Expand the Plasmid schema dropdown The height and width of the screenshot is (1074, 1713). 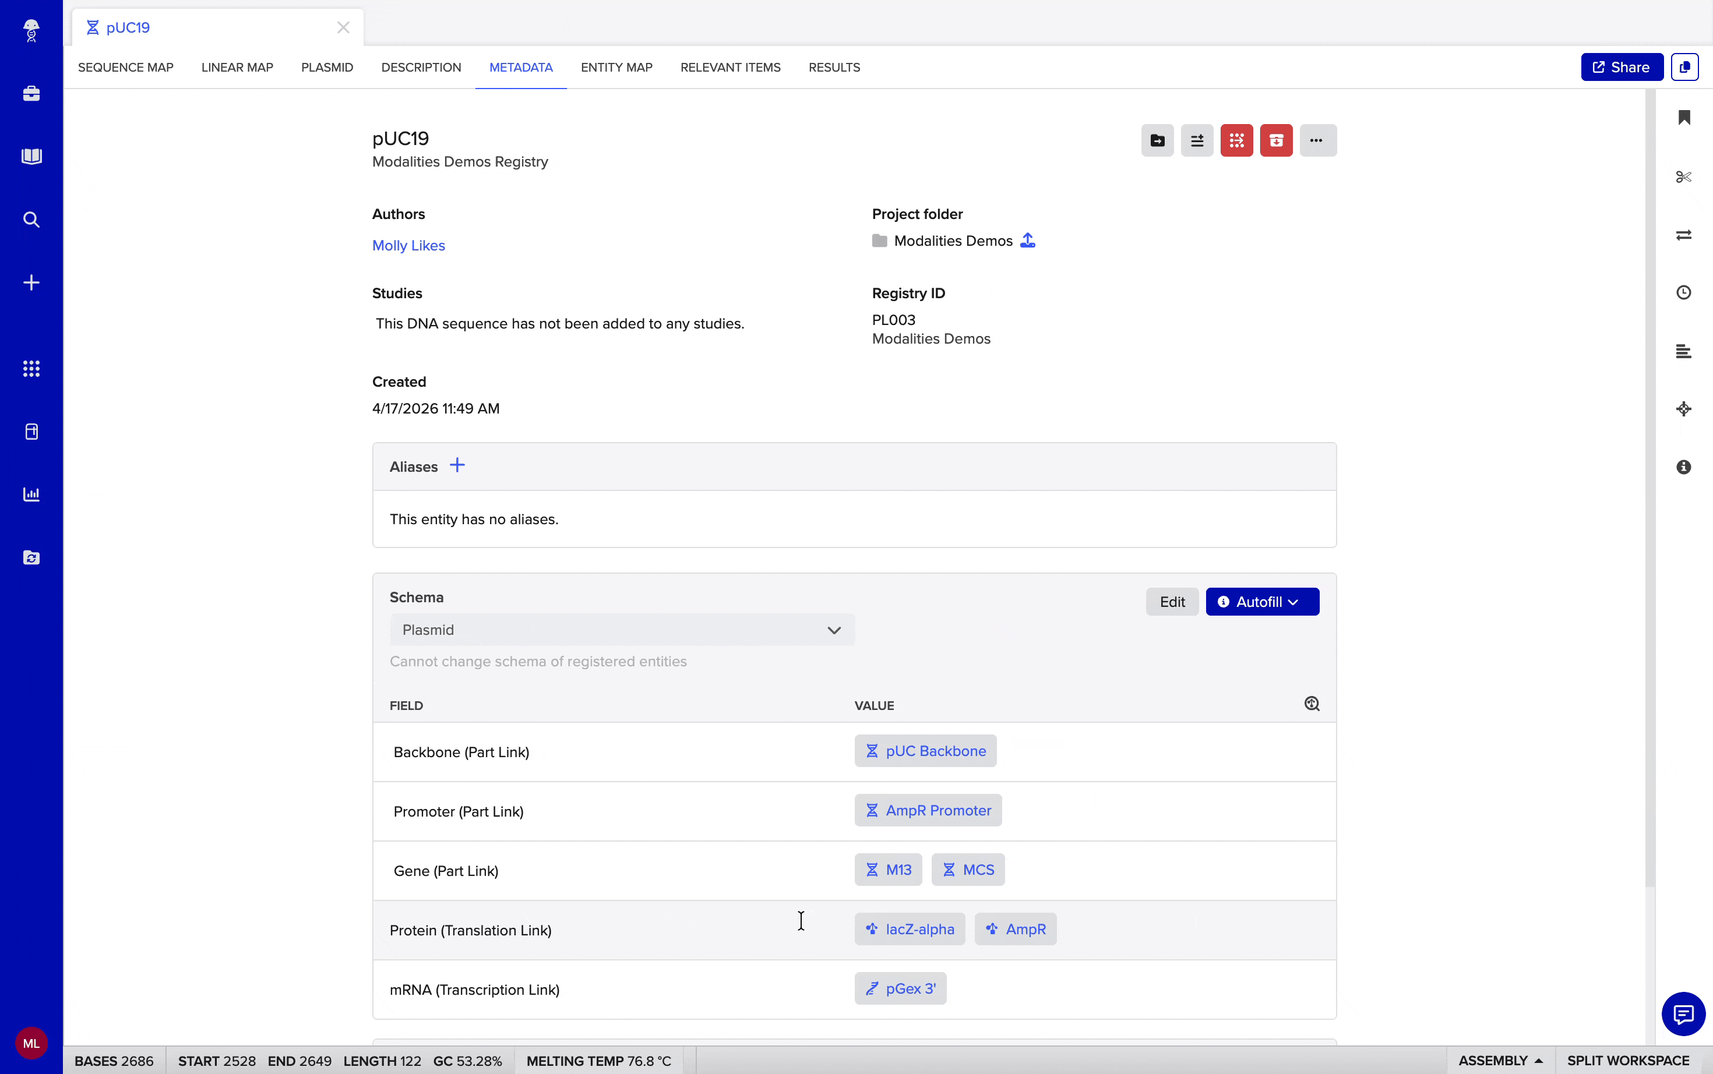[622, 630]
